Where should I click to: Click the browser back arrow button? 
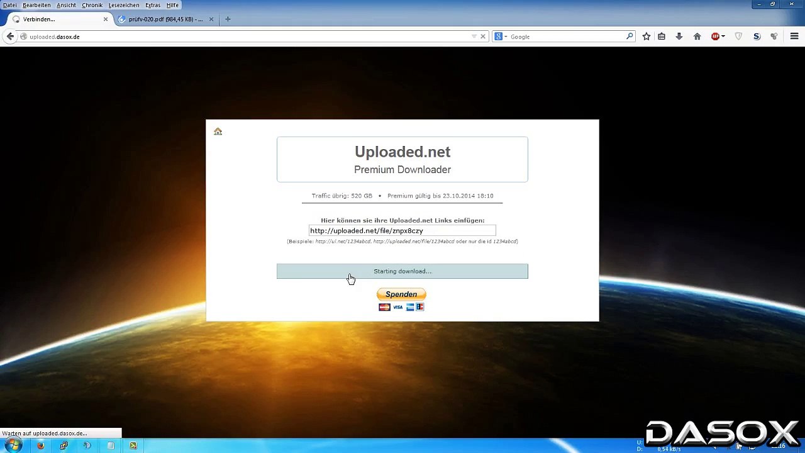[x=10, y=36]
